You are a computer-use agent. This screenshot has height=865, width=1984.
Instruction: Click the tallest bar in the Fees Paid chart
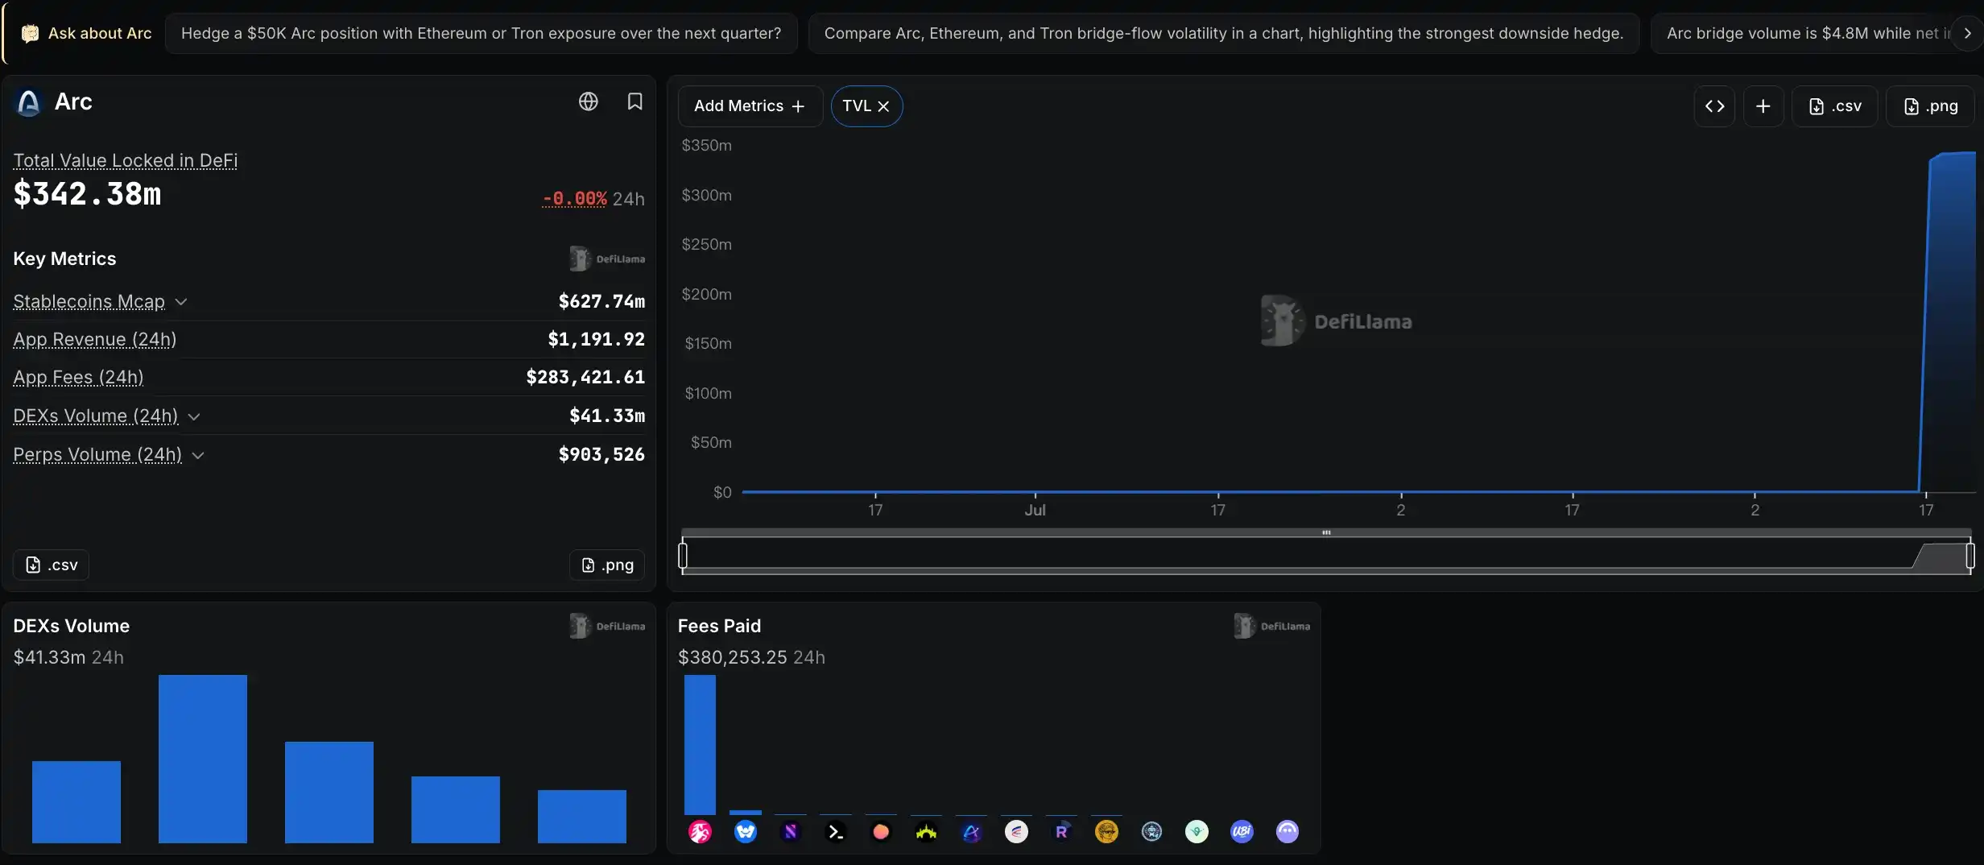tap(700, 745)
